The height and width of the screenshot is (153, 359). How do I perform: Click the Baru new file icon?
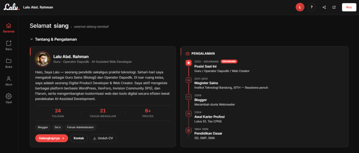(9, 43)
